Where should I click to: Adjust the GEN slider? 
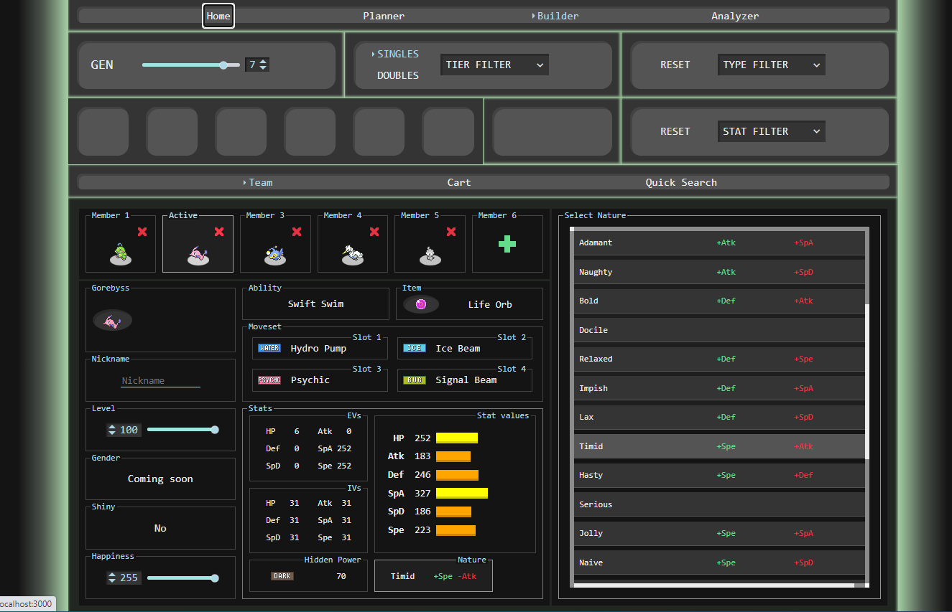pyautogui.click(x=190, y=65)
